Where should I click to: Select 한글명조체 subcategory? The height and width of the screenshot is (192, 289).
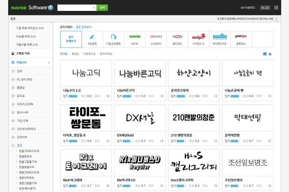click(26, 156)
